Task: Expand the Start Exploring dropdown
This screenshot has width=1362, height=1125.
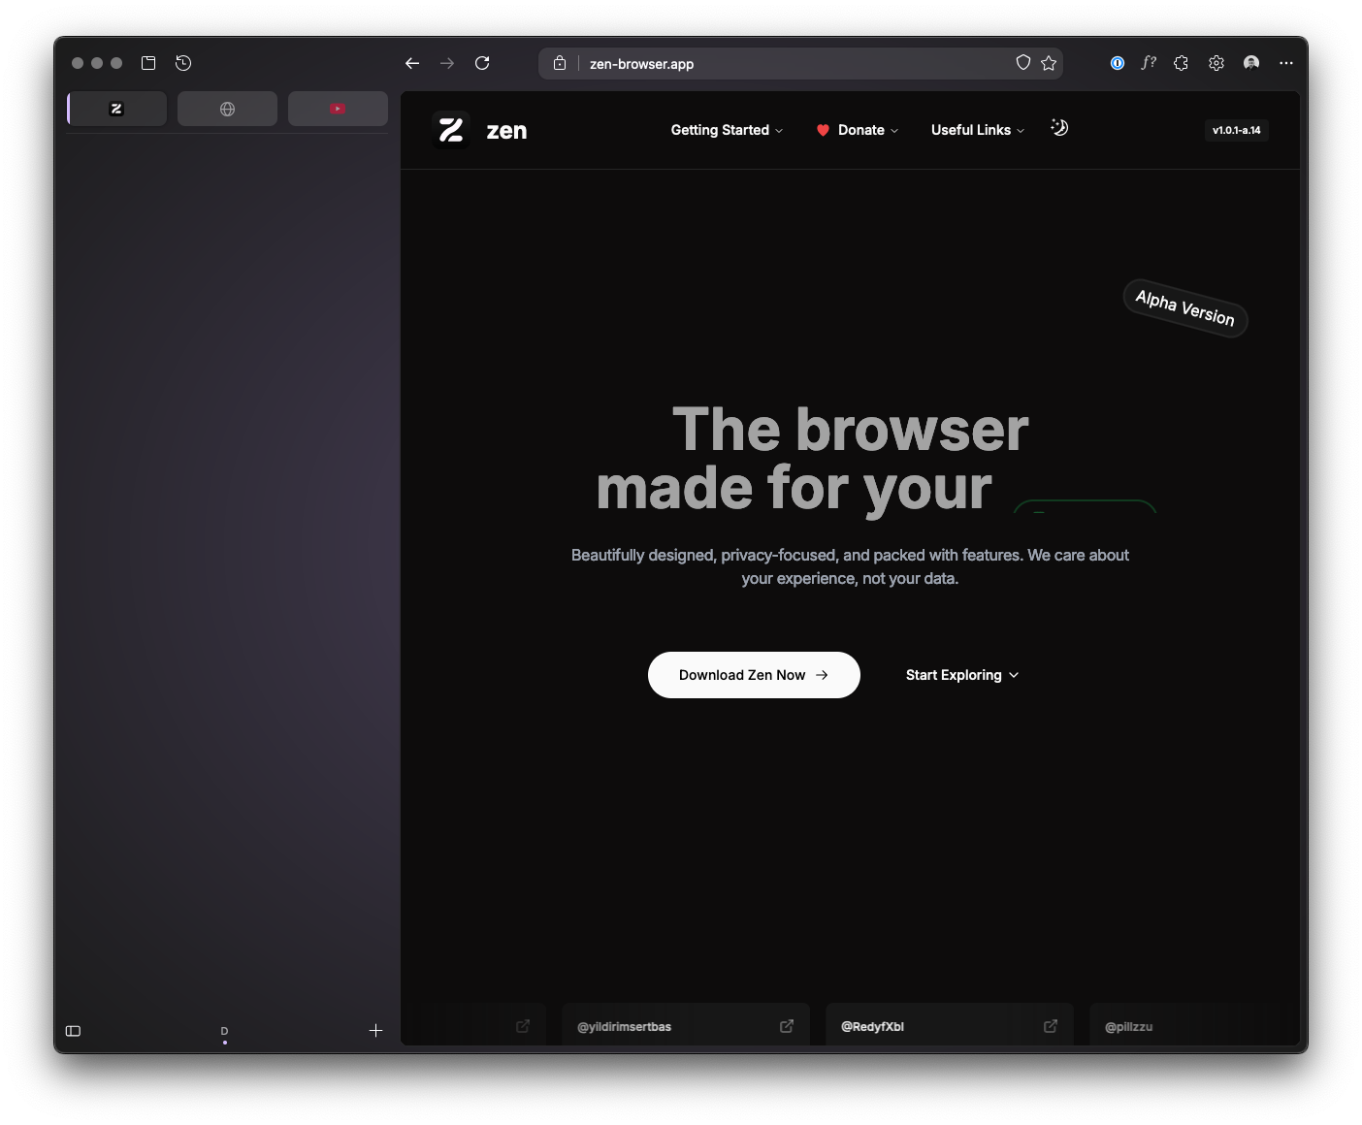Action: click(x=962, y=675)
